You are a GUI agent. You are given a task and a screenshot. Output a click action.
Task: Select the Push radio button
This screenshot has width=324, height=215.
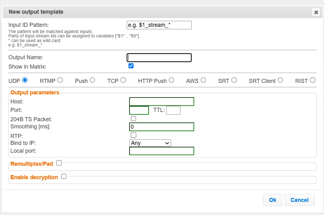tap(92, 80)
